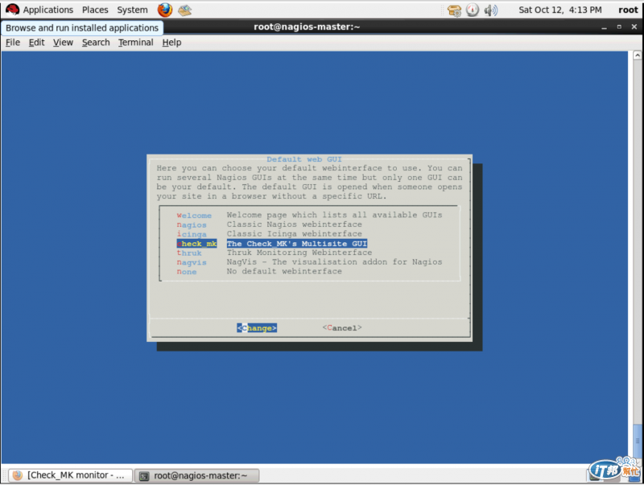The image size is (644, 485).
Task: Select the icinga GUI option
Action: [192, 234]
